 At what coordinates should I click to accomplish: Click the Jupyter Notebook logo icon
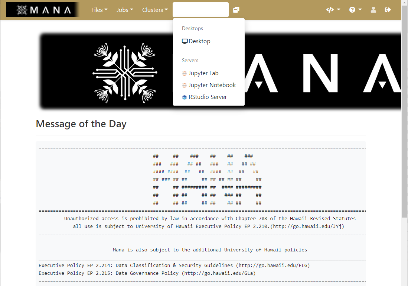[x=184, y=85]
